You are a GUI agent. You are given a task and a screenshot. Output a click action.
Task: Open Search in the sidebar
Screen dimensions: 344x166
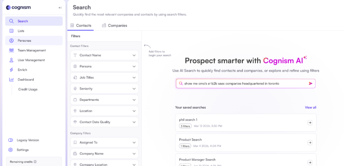34,21
